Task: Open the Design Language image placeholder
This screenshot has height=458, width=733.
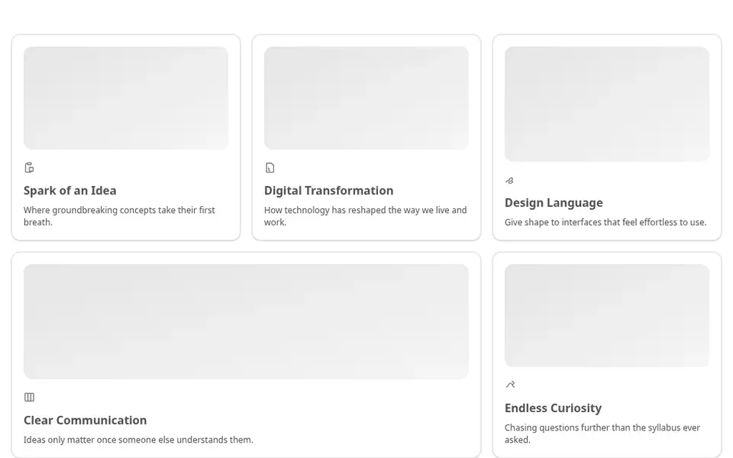Action: point(607,105)
